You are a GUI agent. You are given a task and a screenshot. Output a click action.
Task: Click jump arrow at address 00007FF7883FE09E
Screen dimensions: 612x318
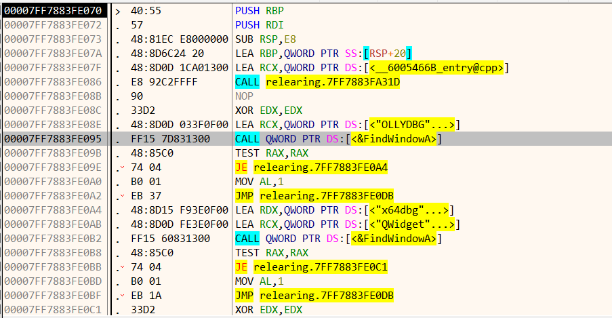tap(122, 167)
